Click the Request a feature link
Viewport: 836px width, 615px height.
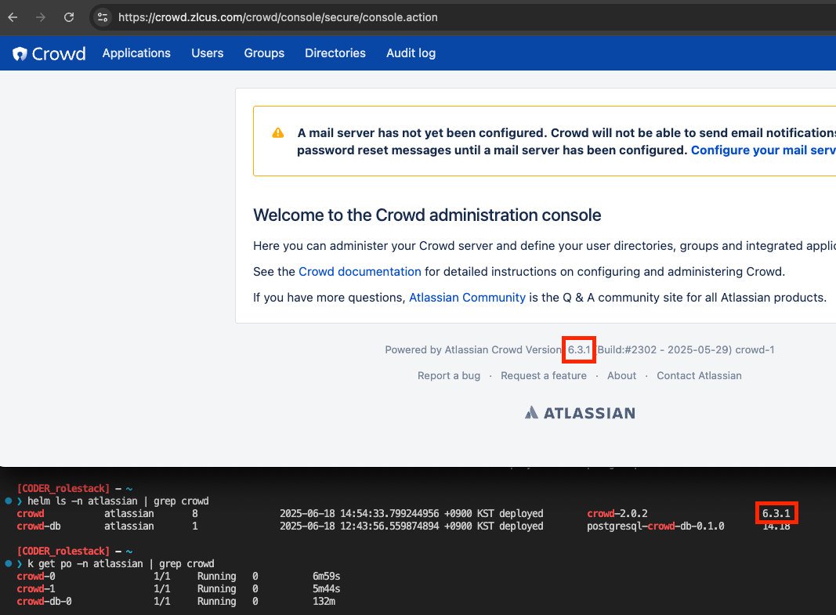pyautogui.click(x=543, y=376)
